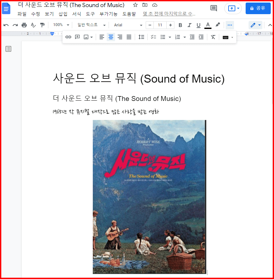Open the editing mode pencil dropdown
This screenshot has height=279, width=274.
tap(255, 25)
